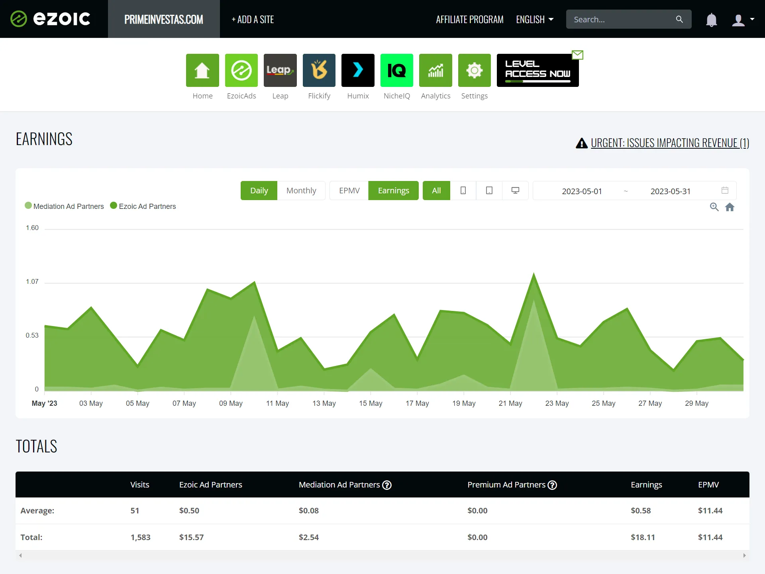The height and width of the screenshot is (574, 765).
Task: Switch chart to Monthly view
Action: click(301, 191)
